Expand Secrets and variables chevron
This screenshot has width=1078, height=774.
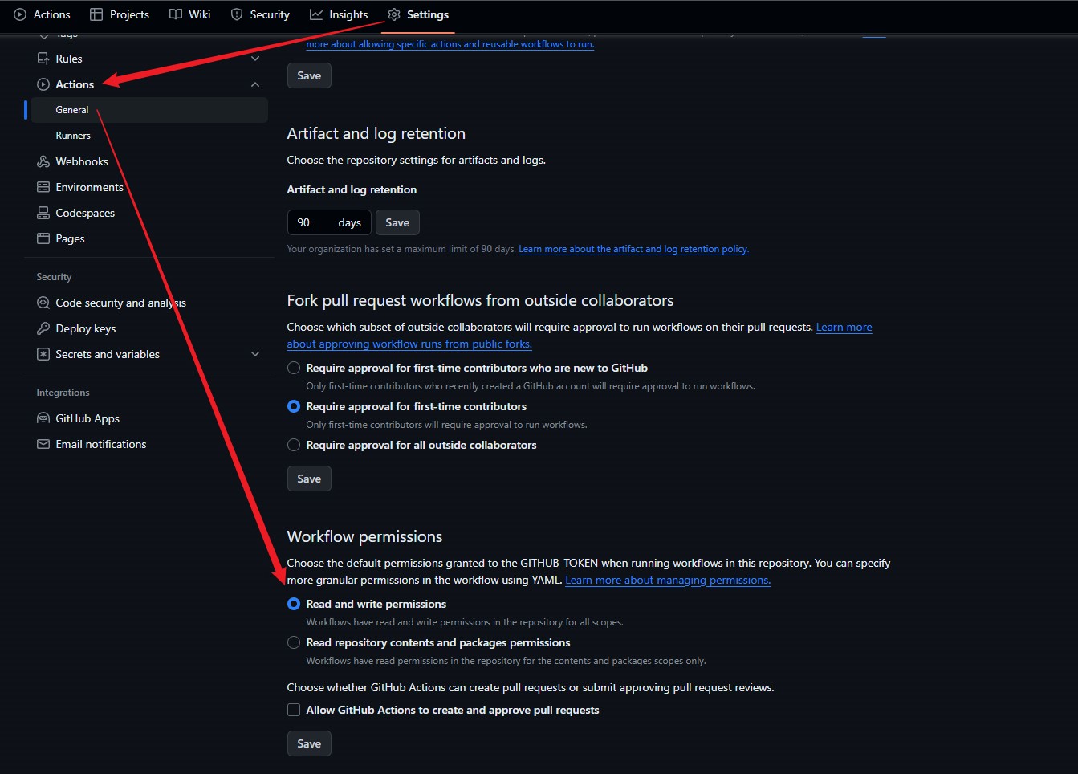click(x=255, y=354)
